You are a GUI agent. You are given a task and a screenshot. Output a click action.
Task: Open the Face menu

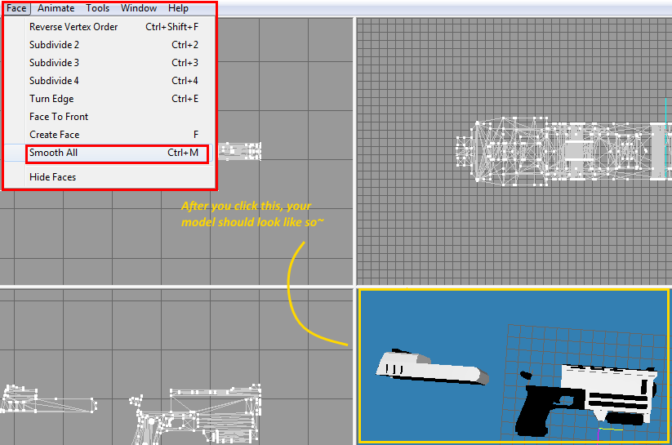(x=16, y=8)
